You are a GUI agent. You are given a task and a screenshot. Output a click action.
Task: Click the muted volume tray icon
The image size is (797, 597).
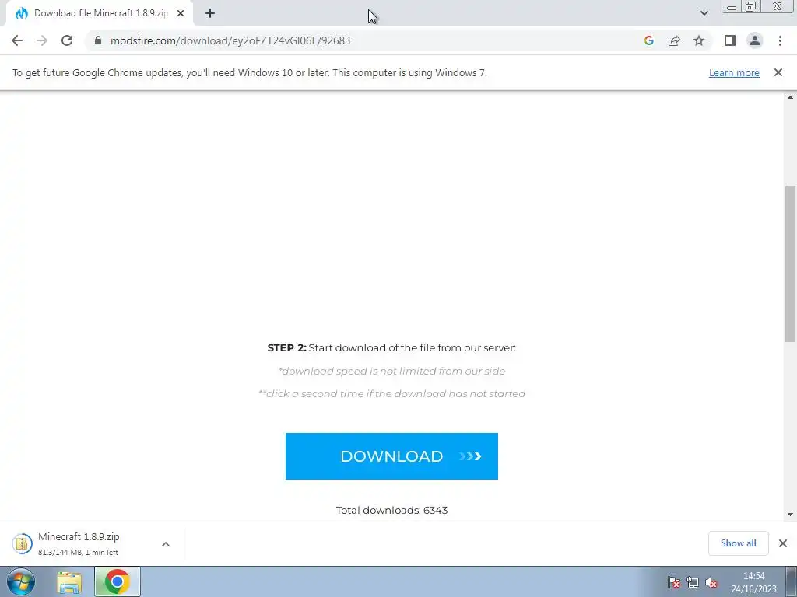click(x=711, y=583)
